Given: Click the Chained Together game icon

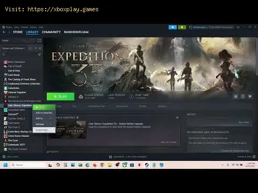Looking at the screenshot, I should click(x=5, y=92).
